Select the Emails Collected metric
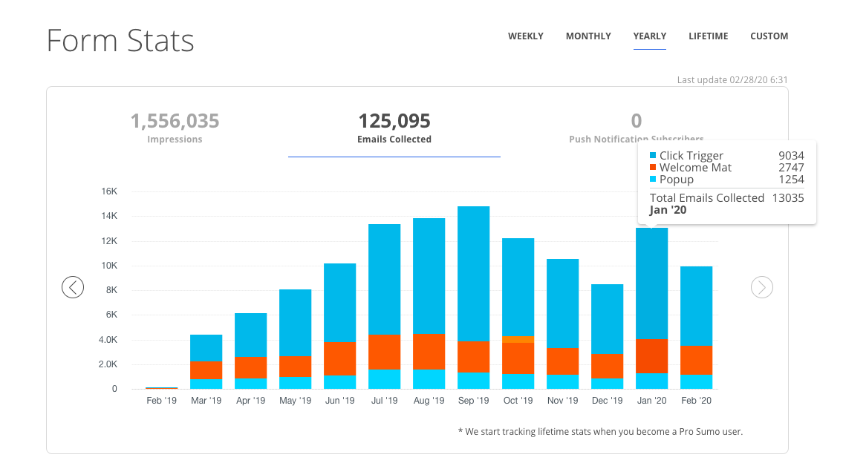843x466 pixels. [x=394, y=127]
